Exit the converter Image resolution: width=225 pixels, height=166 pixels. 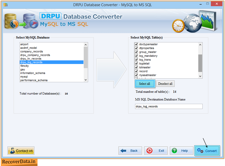pyautogui.click(x=156, y=151)
